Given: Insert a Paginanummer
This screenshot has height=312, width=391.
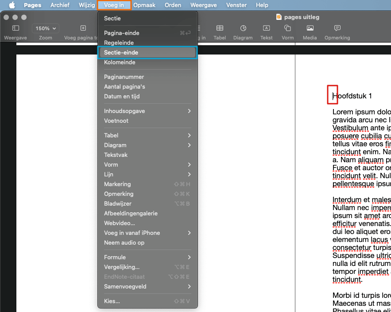Looking at the screenshot, I should (x=147, y=77).
